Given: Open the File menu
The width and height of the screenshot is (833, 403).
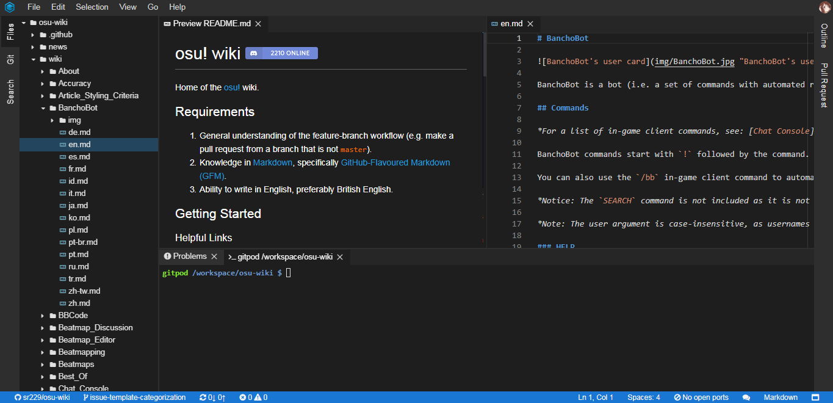Looking at the screenshot, I should tap(34, 7).
